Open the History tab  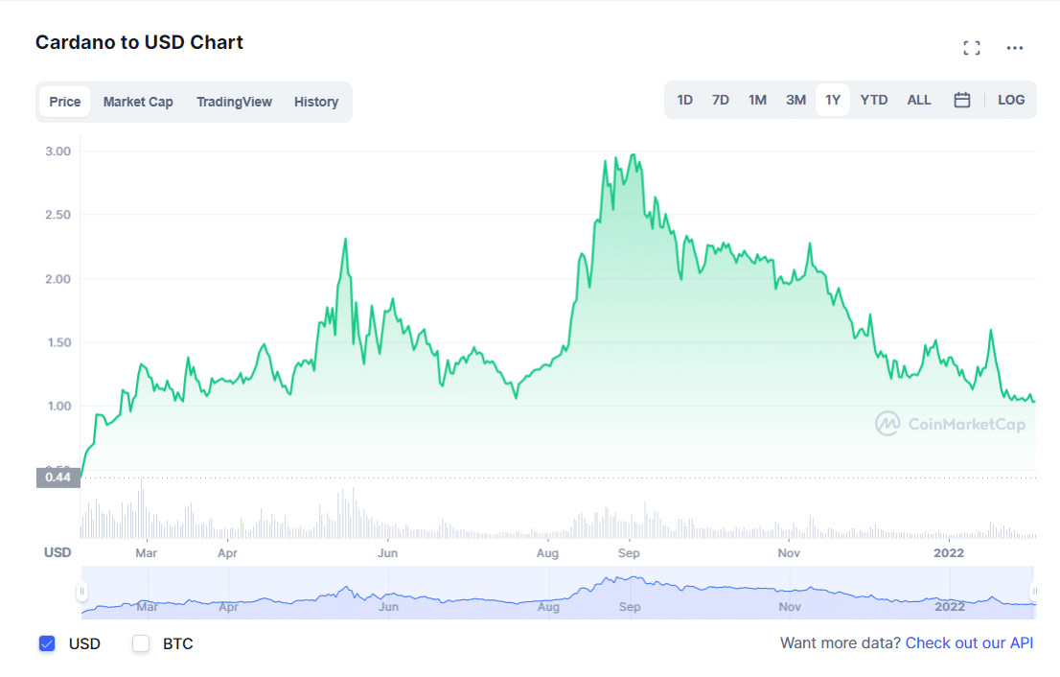click(x=315, y=102)
